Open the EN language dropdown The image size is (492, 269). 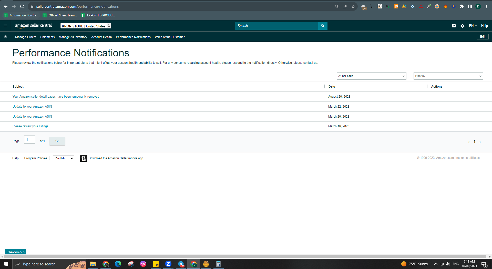pyautogui.click(x=473, y=26)
